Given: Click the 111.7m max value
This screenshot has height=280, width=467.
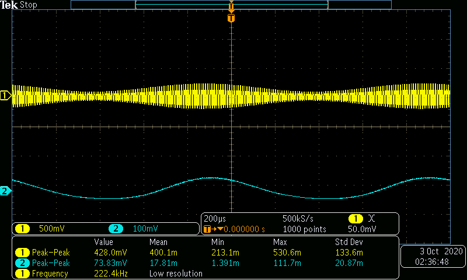Looking at the screenshot, I should click(287, 263).
